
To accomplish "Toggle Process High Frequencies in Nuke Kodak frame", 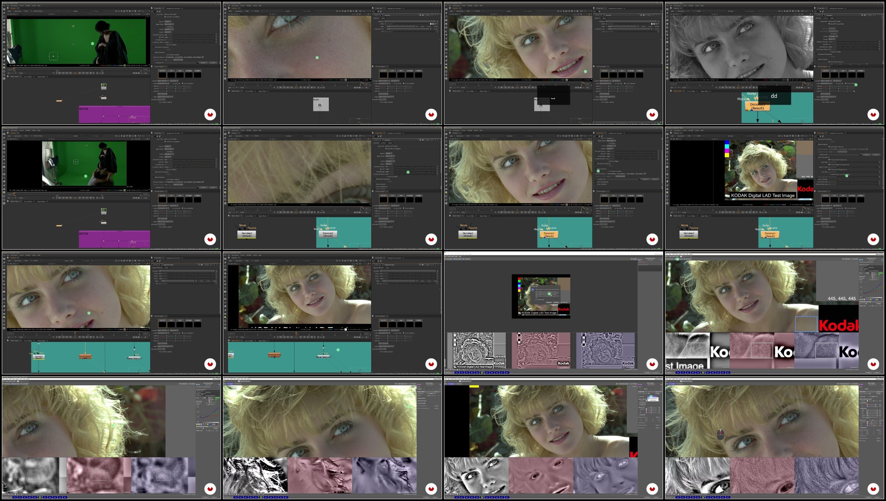I will click(829, 160).
